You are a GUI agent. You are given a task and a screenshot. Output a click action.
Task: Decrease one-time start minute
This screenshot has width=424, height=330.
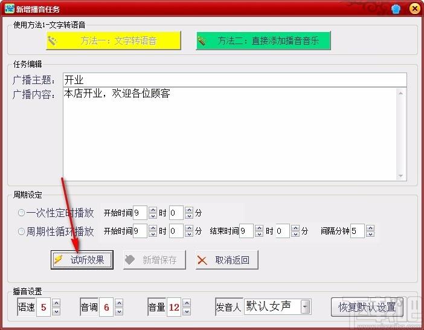[x=189, y=216]
